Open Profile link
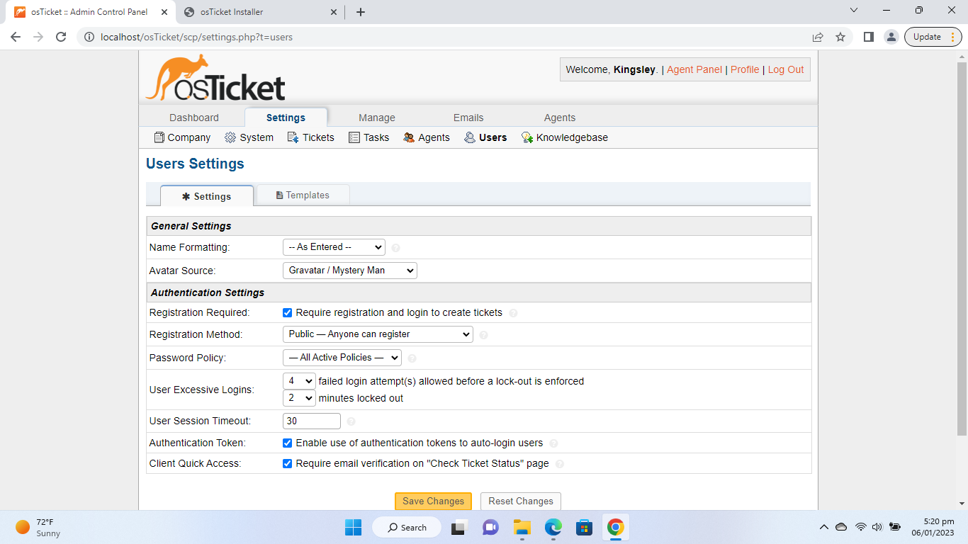Image resolution: width=968 pixels, height=544 pixels. coord(745,69)
